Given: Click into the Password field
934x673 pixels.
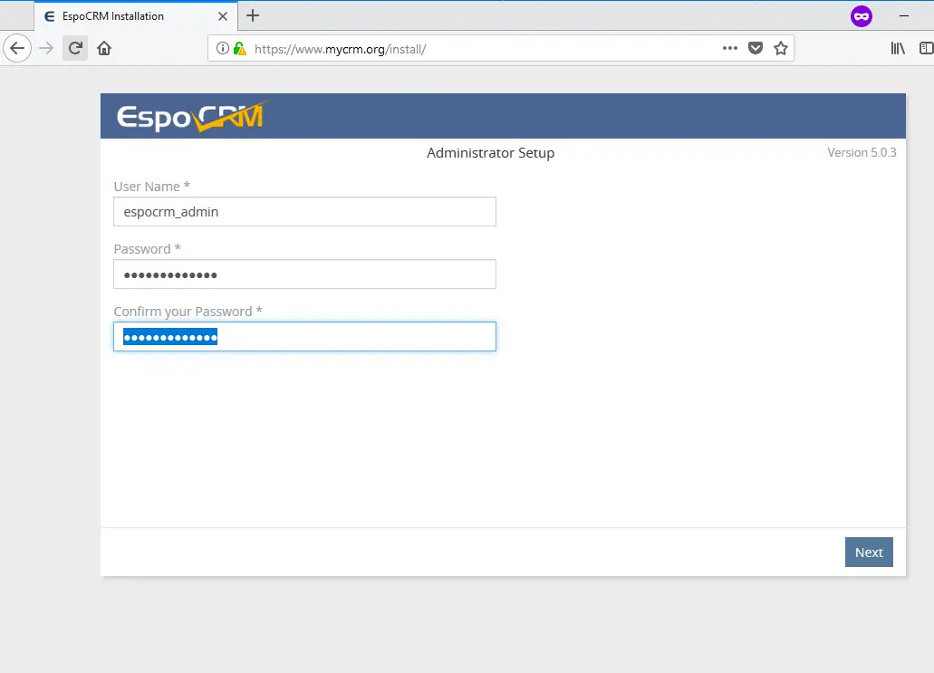Looking at the screenshot, I should click(304, 274).
